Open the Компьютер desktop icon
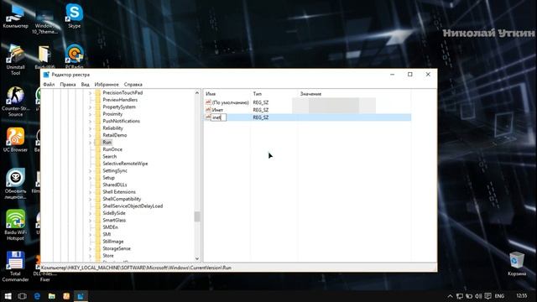 click(15, 16)
